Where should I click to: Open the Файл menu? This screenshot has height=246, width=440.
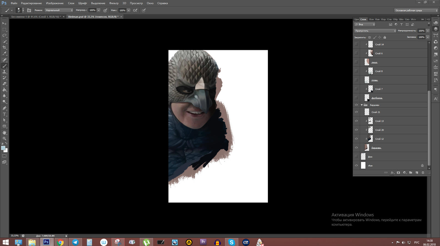click(14, 3)
